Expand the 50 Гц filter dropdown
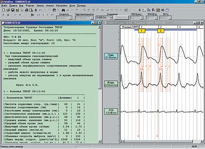The height and width of the screenshot is (149, 205). 170,18
